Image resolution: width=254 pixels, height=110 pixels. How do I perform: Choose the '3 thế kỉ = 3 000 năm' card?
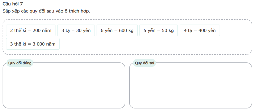33,44
